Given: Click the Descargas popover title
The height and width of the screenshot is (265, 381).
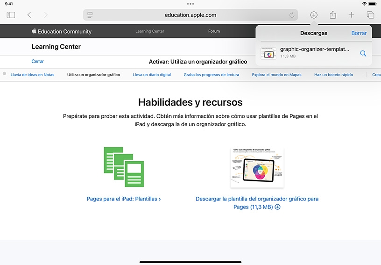Looking at the screenshot, I should click(314, 33).
